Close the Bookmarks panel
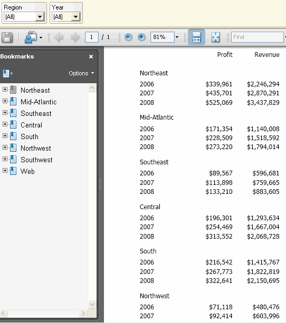Viewport: 286px width, 323px height. pyautogui.click(x=91, y=57)
